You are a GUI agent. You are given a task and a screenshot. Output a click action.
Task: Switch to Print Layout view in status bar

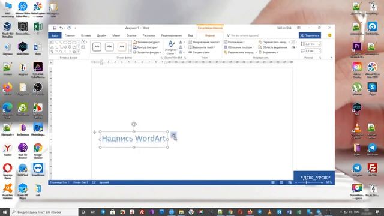[281, 182]
